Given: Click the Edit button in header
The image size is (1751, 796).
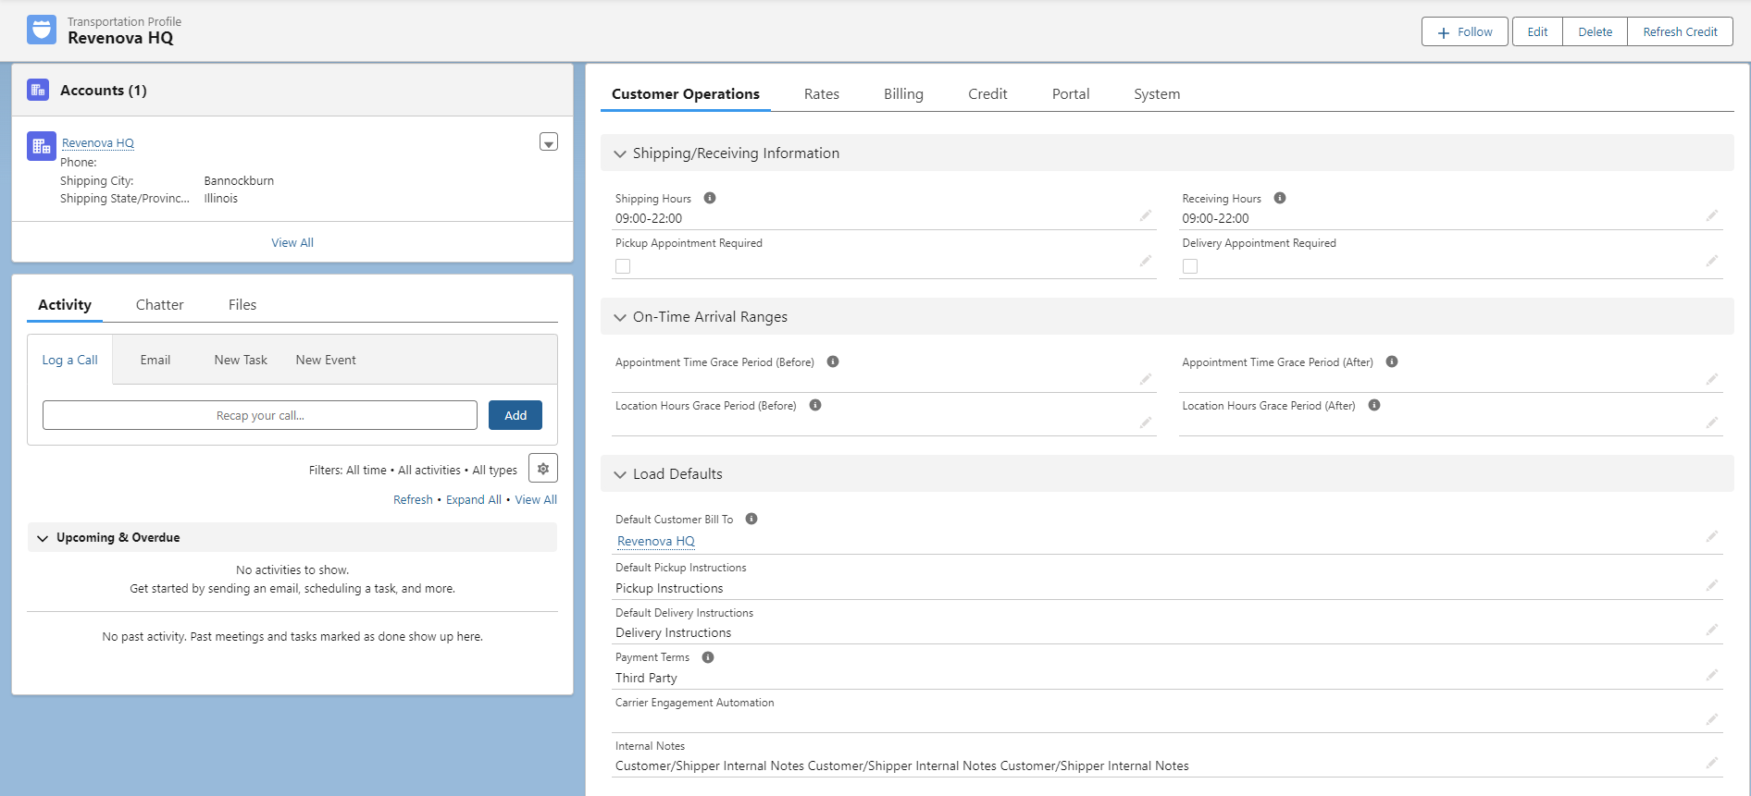Looking at the screenshot, I should tap(1537, 31).
